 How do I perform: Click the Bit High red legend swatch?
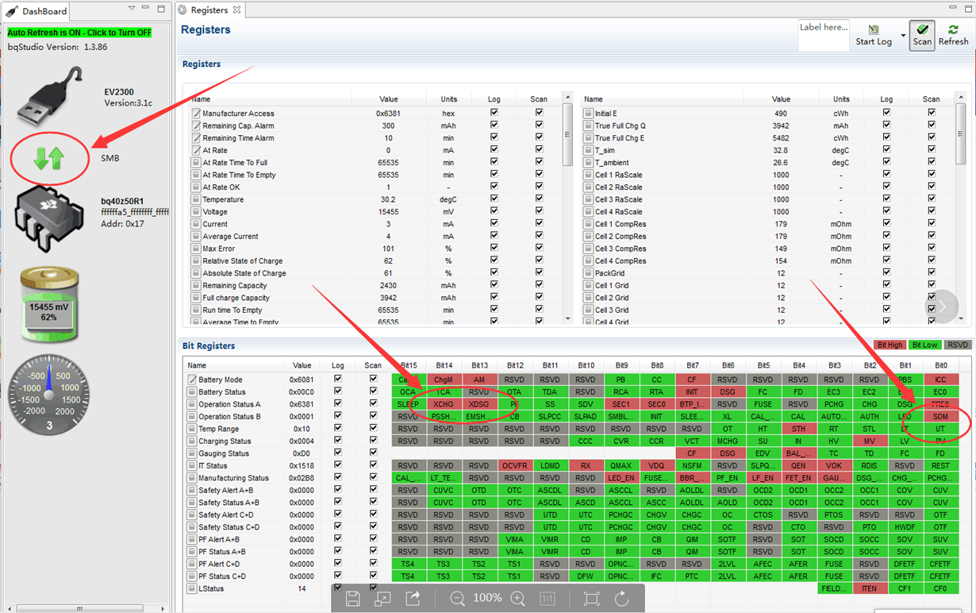(x=890, y=345)
